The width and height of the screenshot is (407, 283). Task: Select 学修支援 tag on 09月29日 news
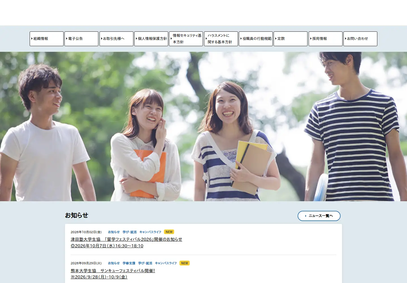(x=129, y=263)
